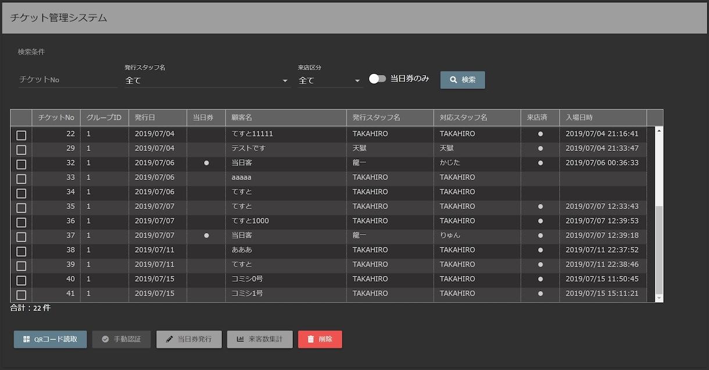Click entry time 2019/07/06 00:36:33
Screen dimensions: 709x370
point(602,163)
